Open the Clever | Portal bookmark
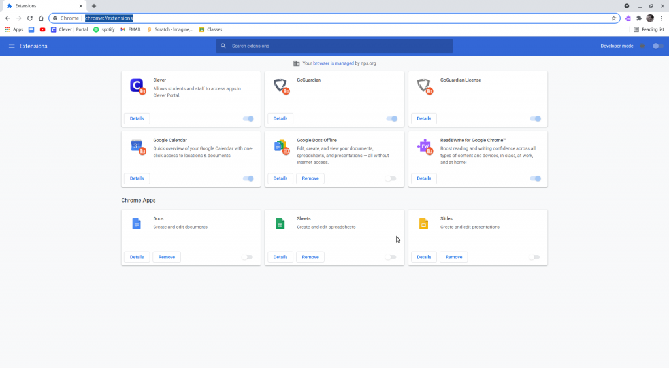The width and height of the screenshot is (669, 368). [x=69, y=29]
